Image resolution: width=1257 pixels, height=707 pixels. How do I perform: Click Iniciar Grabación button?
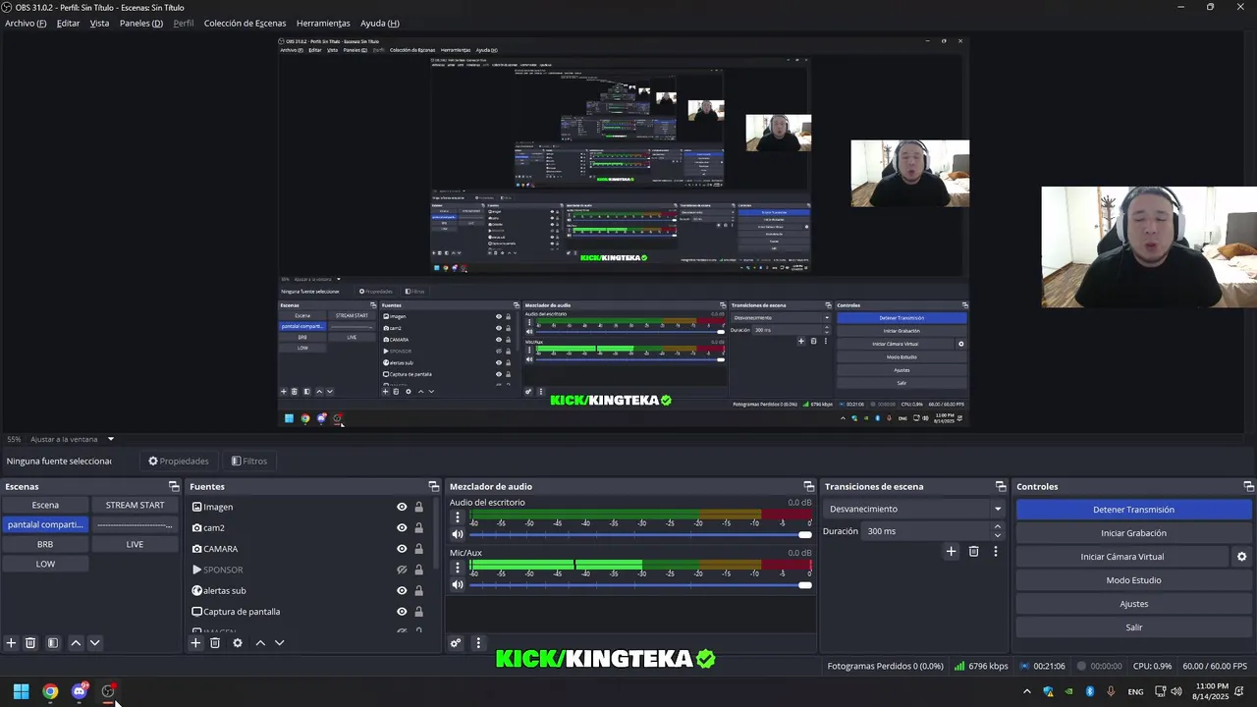point(1133,533)
